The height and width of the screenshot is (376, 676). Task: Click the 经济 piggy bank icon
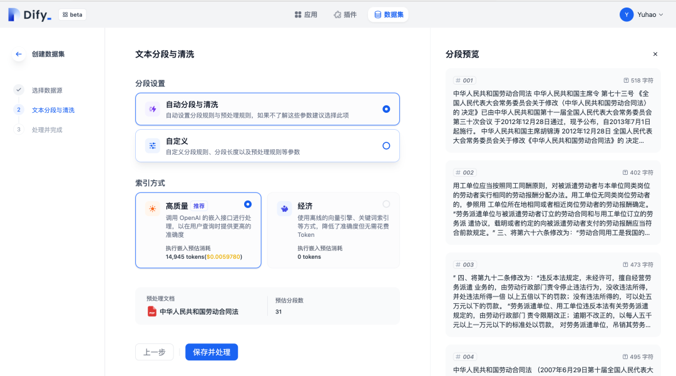284,209
